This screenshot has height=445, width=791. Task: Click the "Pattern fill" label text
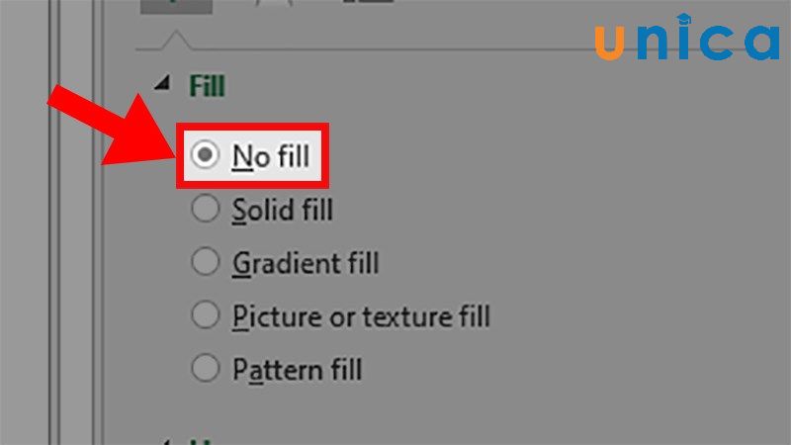click(x=297, y=371)
